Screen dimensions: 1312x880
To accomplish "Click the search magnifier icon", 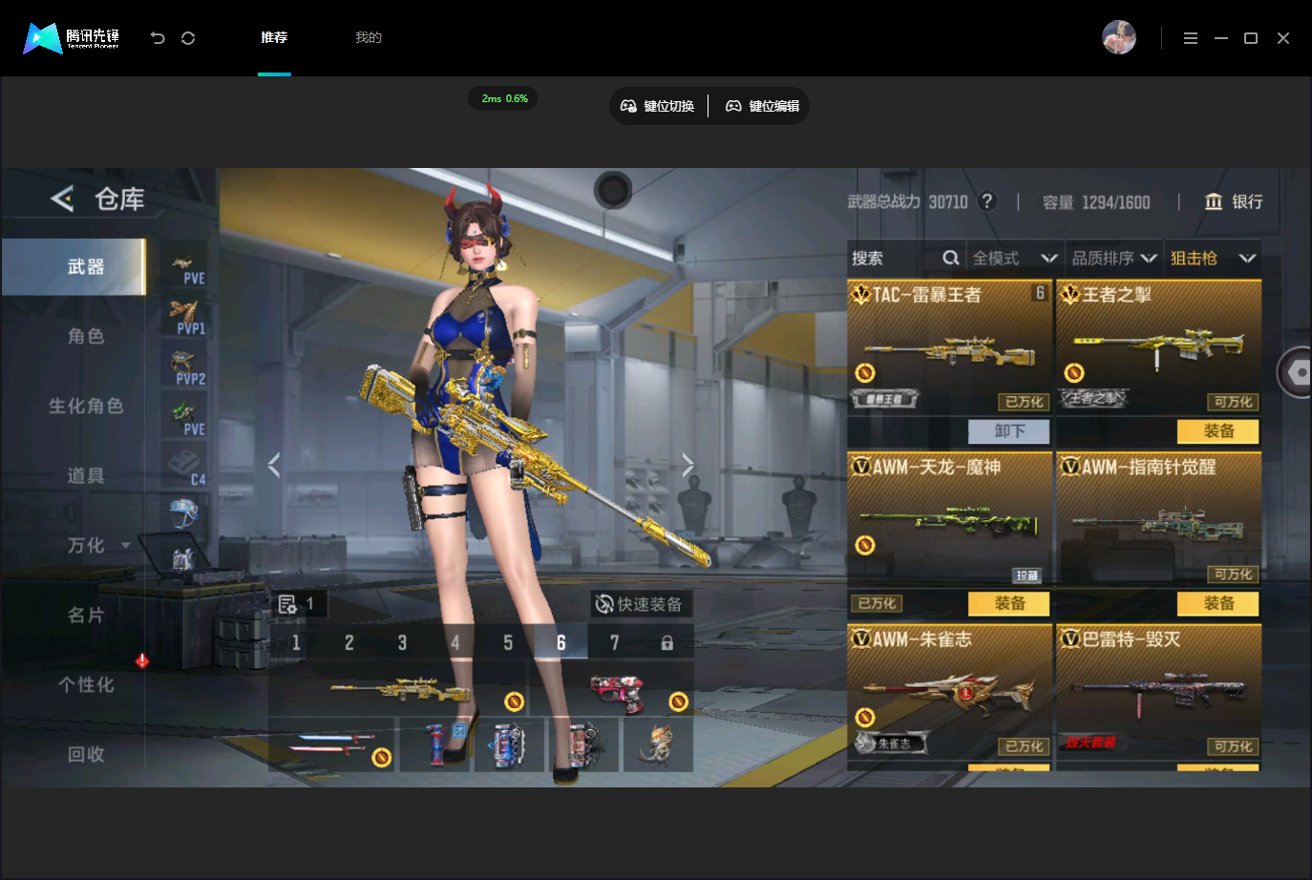I will coord(951,258).
